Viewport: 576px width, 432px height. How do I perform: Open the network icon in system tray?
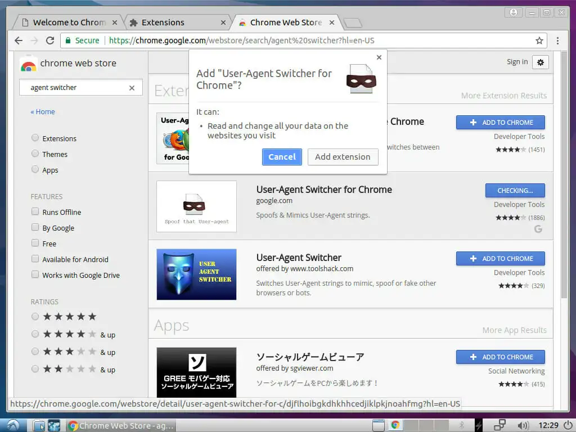pos(499,425)
